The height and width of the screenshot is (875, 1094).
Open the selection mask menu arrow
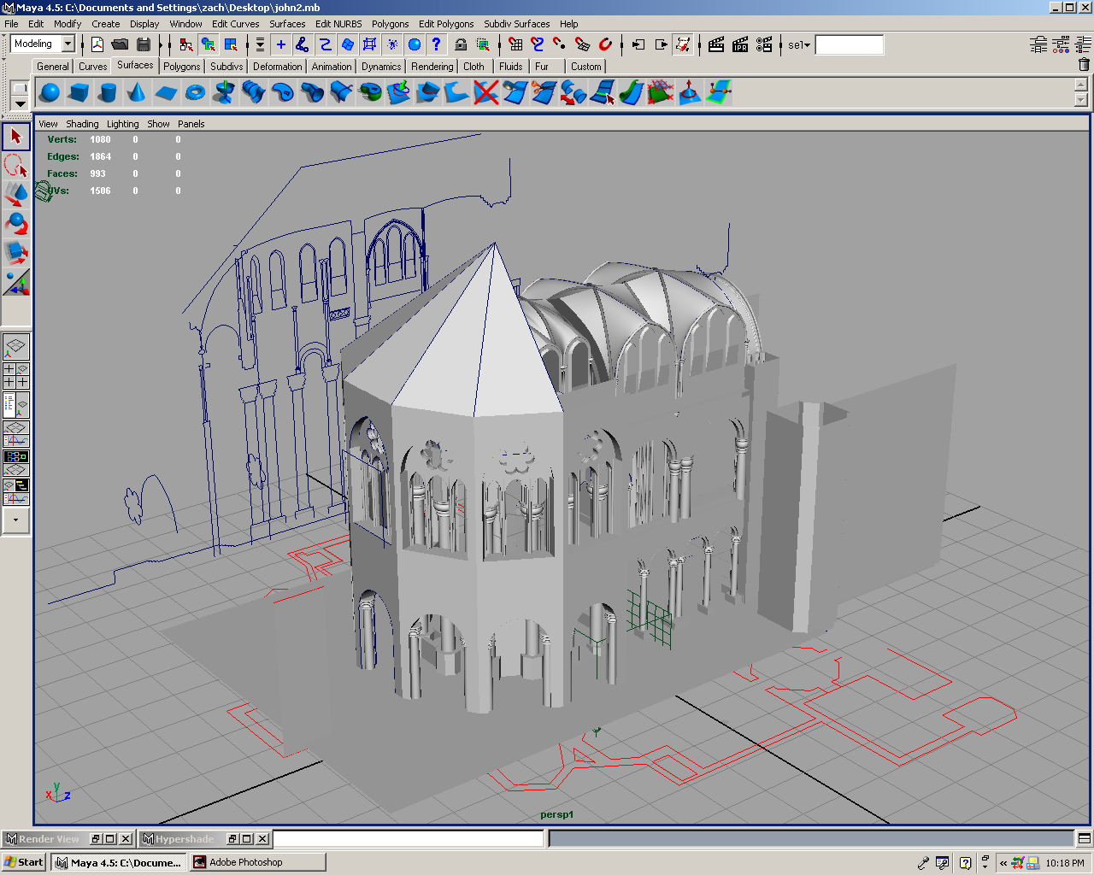[x=260, y=44]
